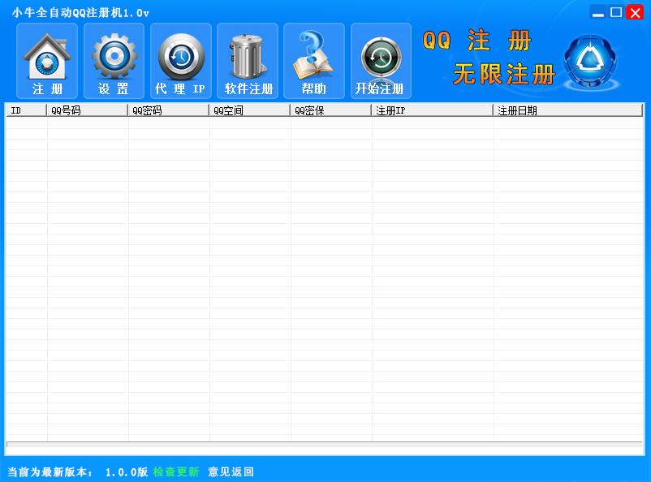Minimize the registration tool window
The height and width of the screenshot is (482, 651).
597,12
